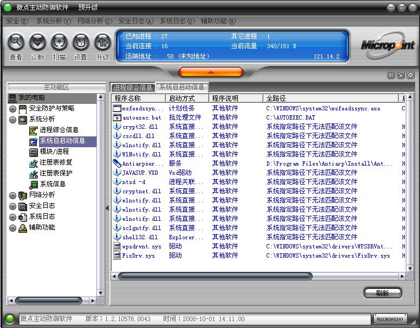The image size is (420, 328).
Task: Sort by 全路径 column header
Action: tap(331, 98)
